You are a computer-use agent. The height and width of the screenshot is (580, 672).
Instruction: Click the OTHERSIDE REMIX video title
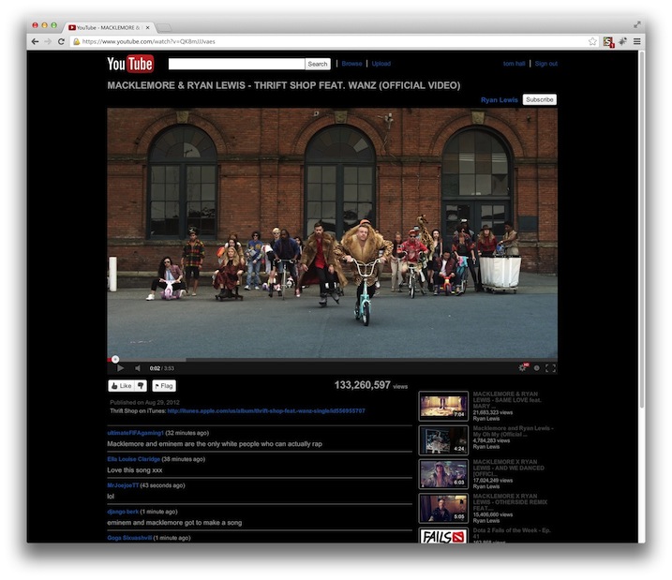pos(510,501)
